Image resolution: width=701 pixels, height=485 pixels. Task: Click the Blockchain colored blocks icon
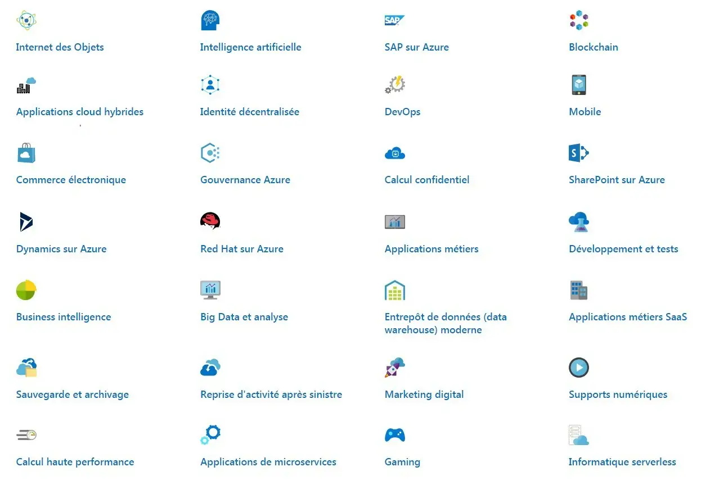coord(578,20)
